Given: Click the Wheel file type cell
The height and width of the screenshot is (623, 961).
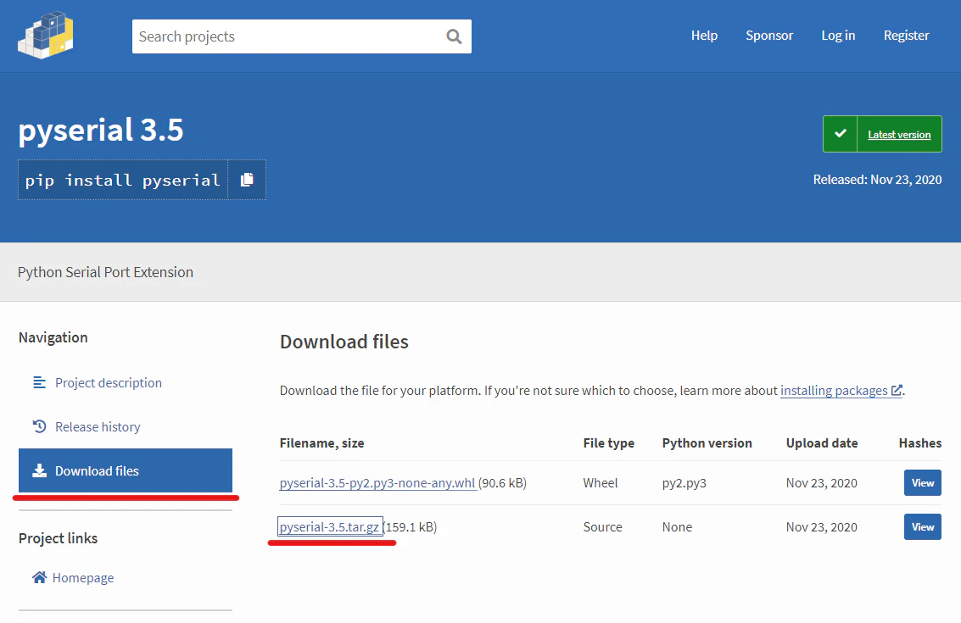Looking at the screenshot, I should 600,482.
